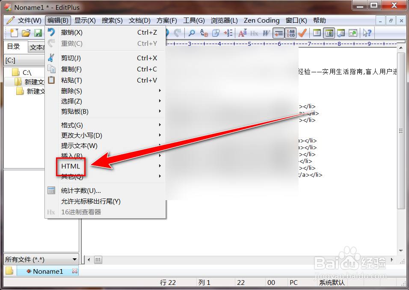The height and width of the screenshot is (290, 409).
Task: Toggle the line numbers display icon
Action: coord(290,33)
